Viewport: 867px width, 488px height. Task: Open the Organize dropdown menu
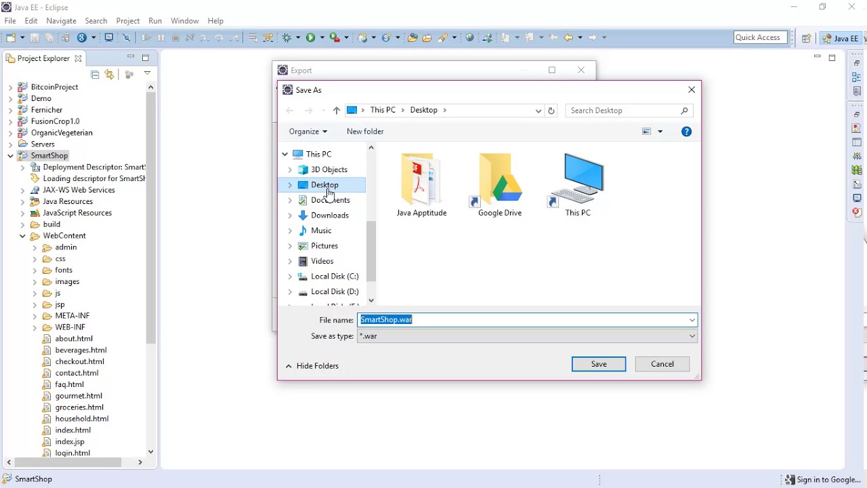click(308, 131)
